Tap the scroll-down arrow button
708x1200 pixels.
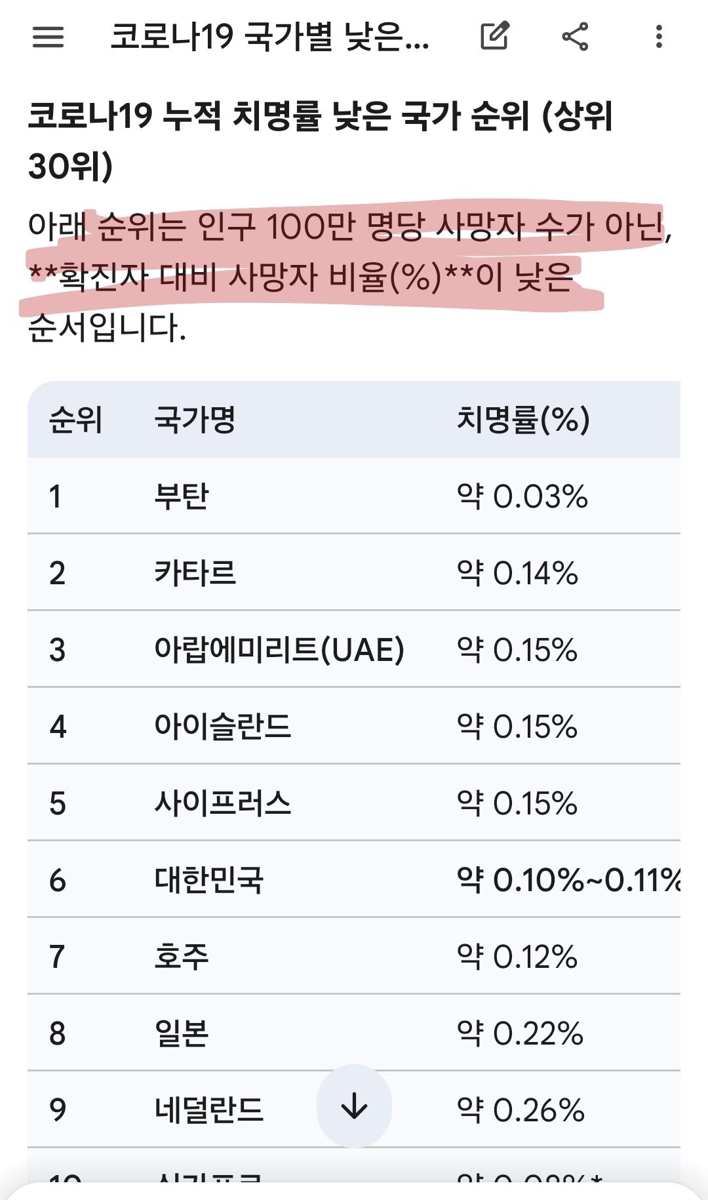pos(354,1107)
